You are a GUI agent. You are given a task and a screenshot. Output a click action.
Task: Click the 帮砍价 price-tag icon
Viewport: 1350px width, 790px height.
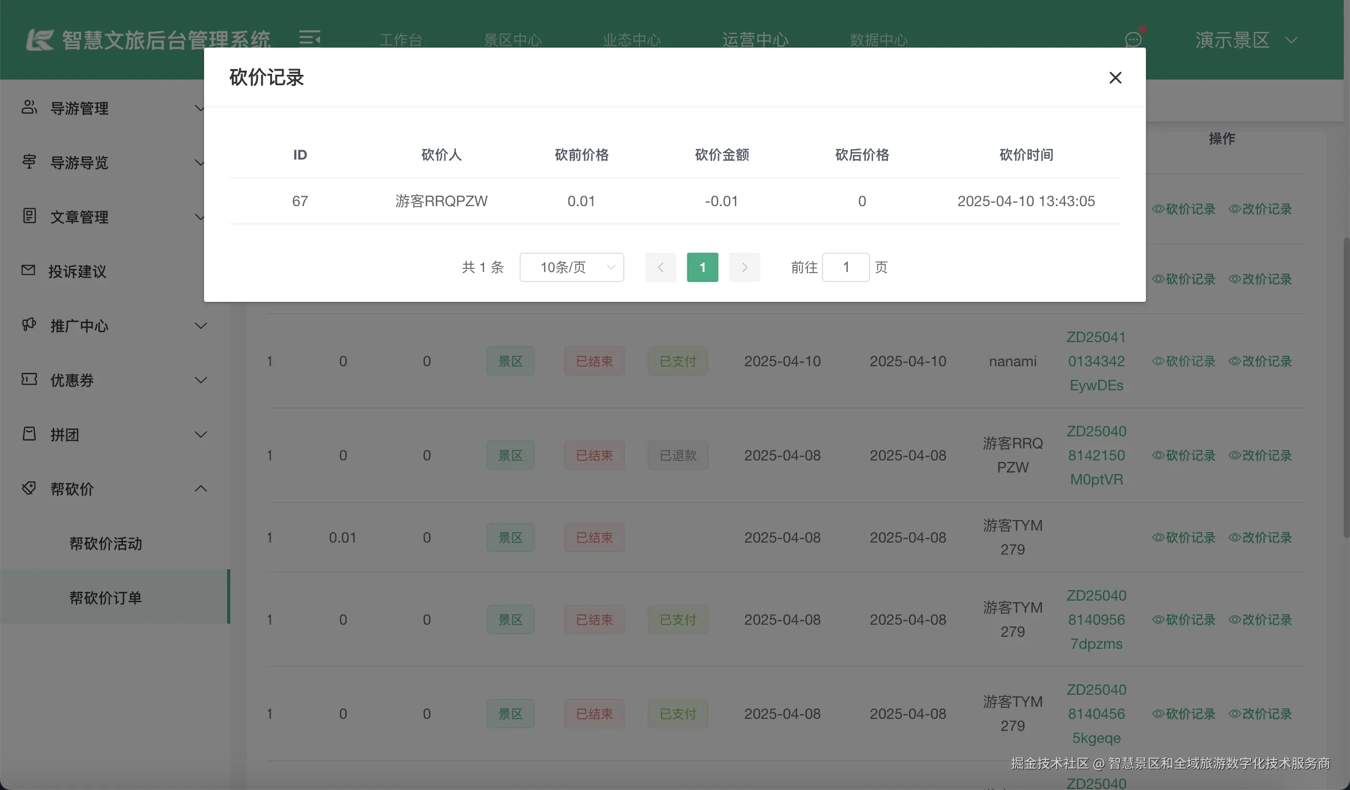pyautogui.click(x=29, y=489)
